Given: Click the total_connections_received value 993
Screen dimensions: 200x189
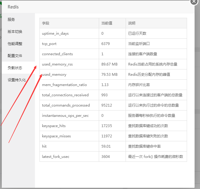Looking at the screenshot, I should pos(105,95).
